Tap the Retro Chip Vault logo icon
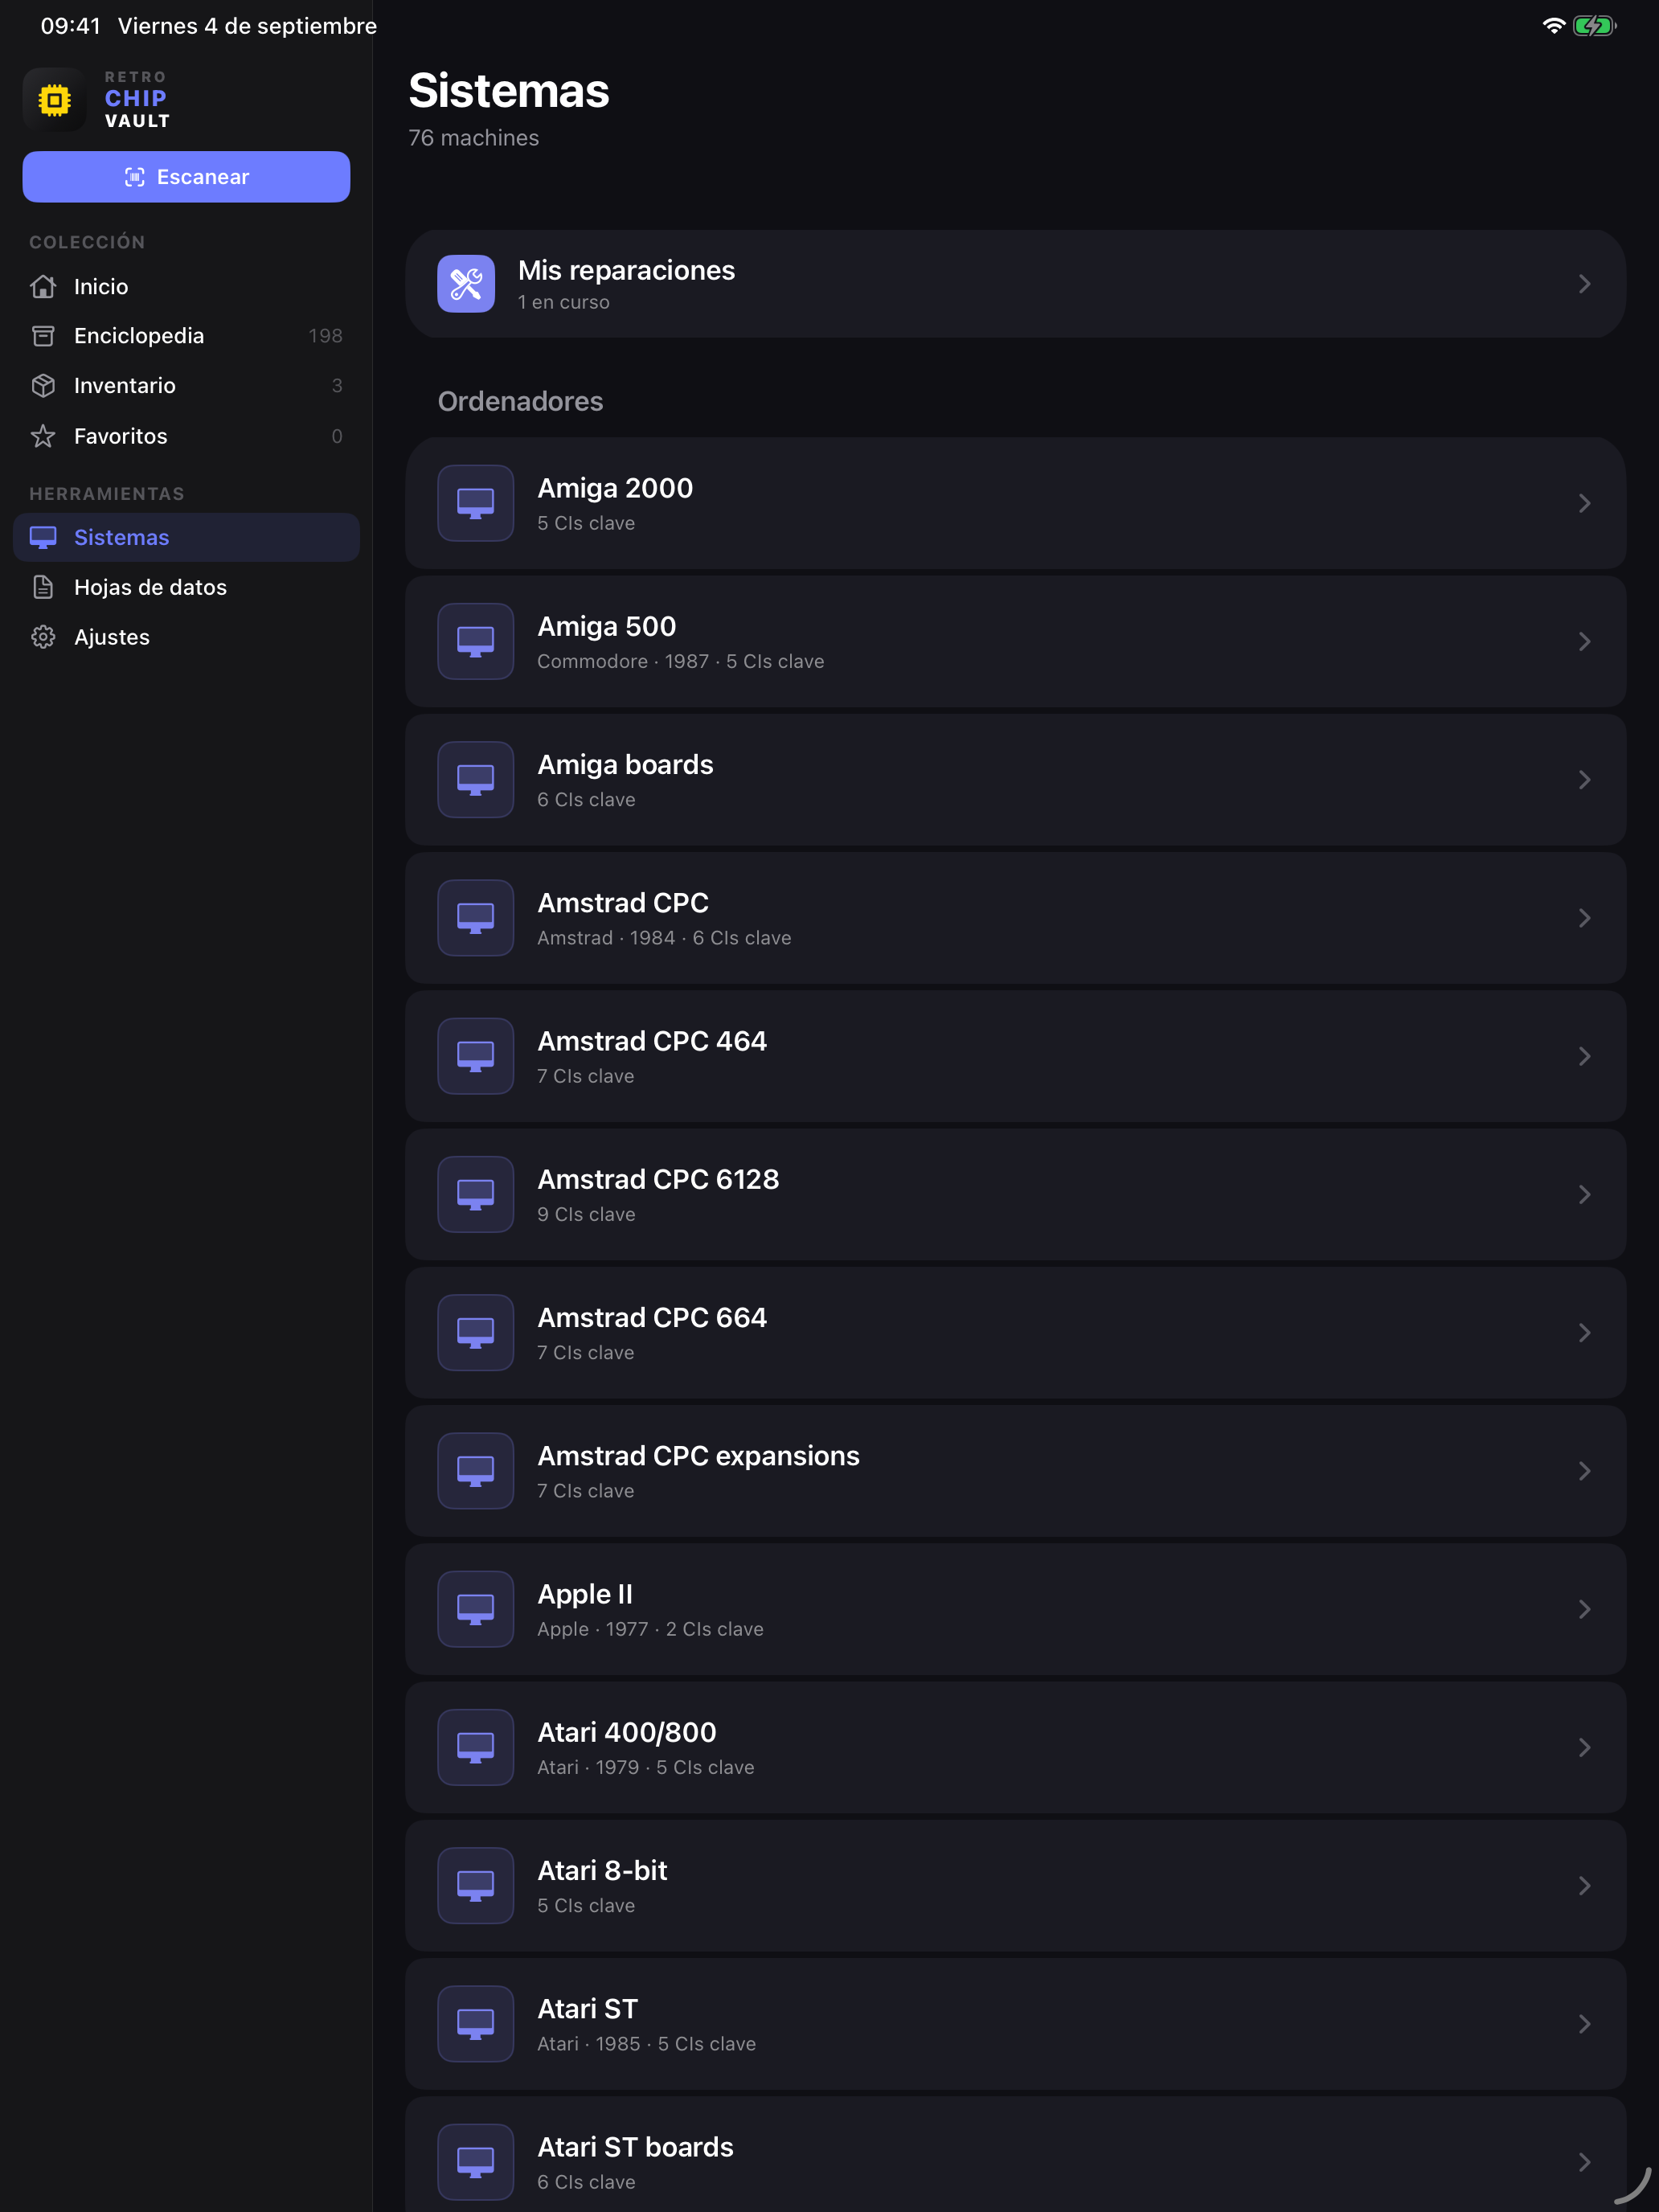Viewport: 1659px width, 2212px height. [x=54, y=99]
